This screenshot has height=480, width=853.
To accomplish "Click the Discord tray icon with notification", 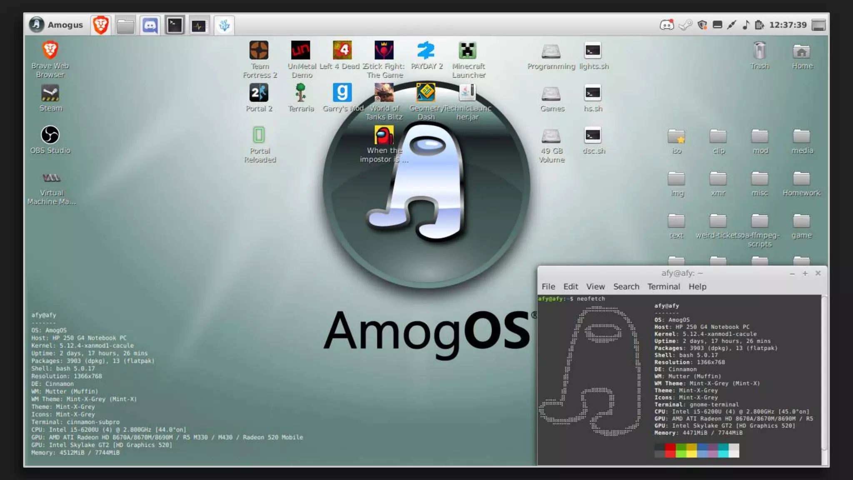I will point(666,25).
